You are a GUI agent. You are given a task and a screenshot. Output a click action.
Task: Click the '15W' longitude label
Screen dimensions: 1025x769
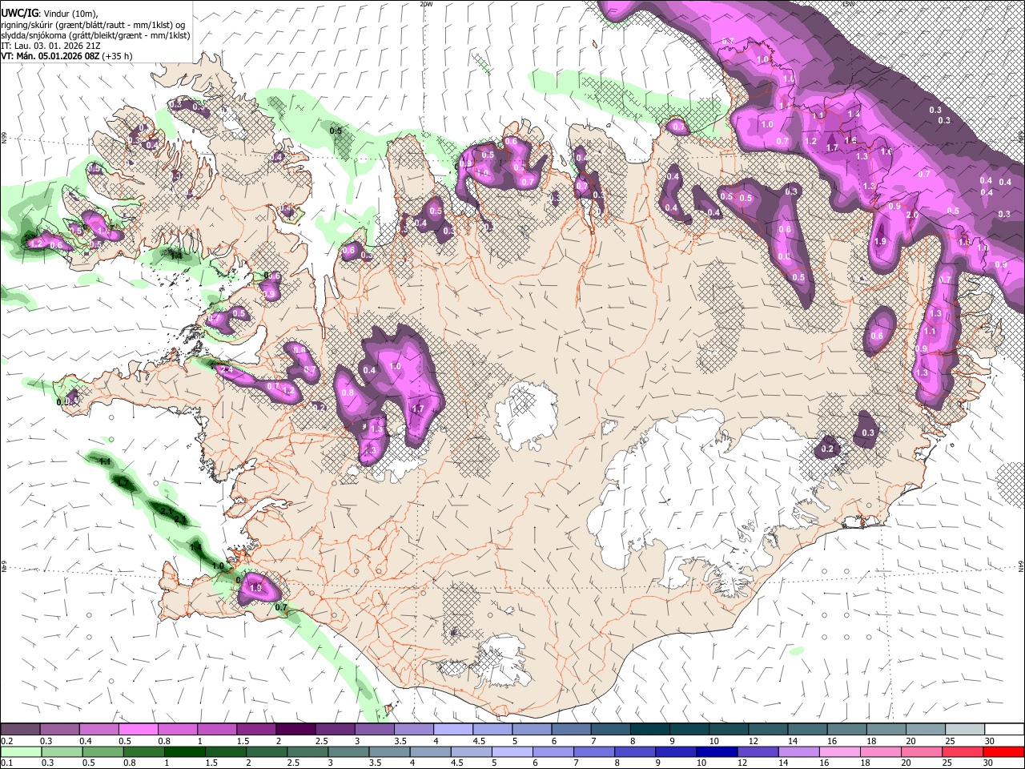(x=848, y=4)
